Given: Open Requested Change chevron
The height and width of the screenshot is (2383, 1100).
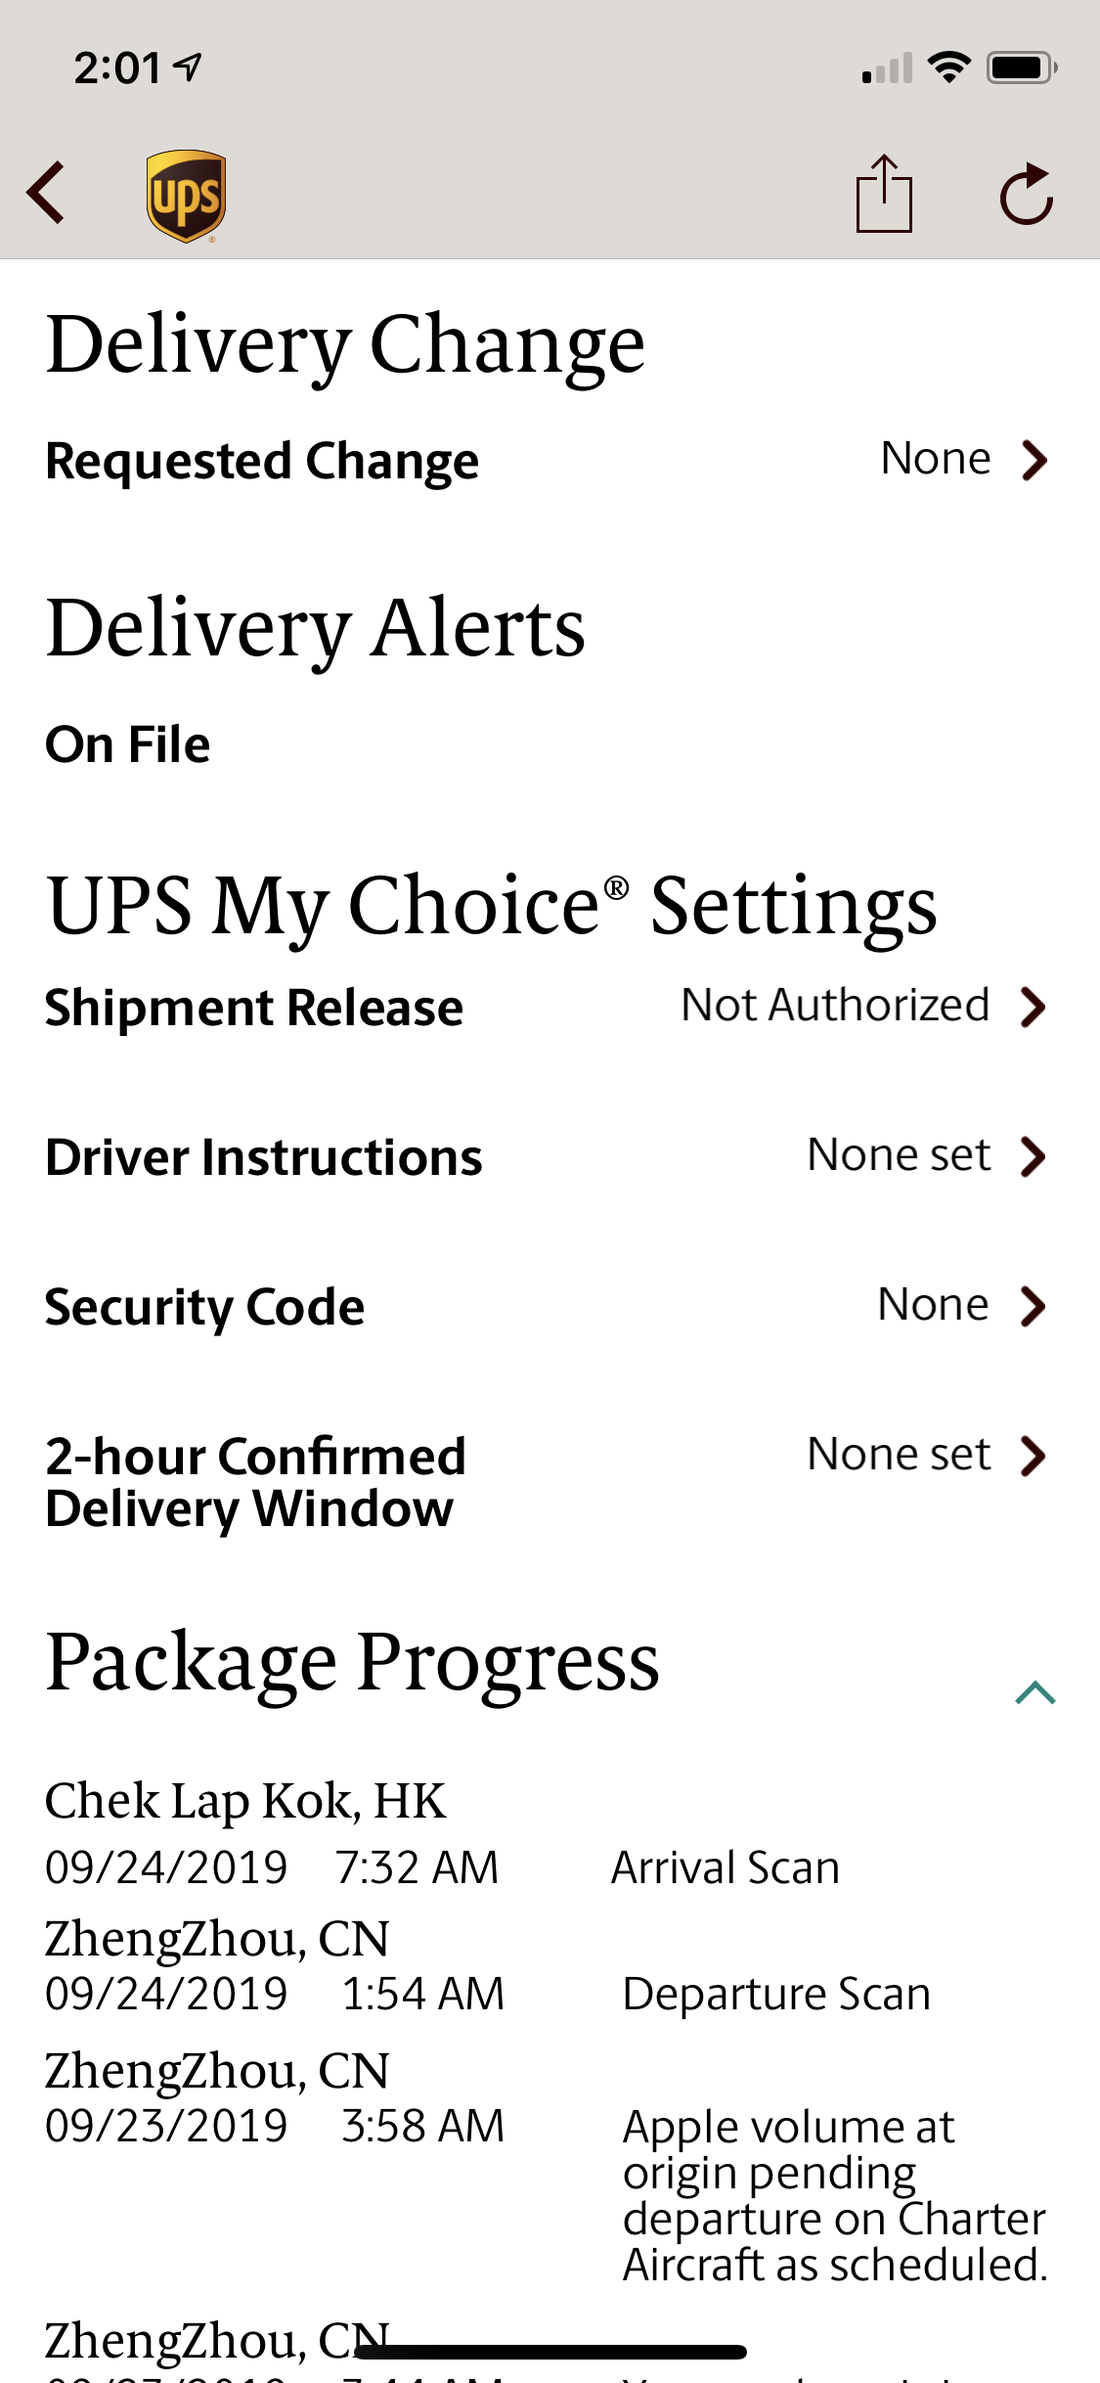Looking at the screenshot, I should pos(1034,460).
